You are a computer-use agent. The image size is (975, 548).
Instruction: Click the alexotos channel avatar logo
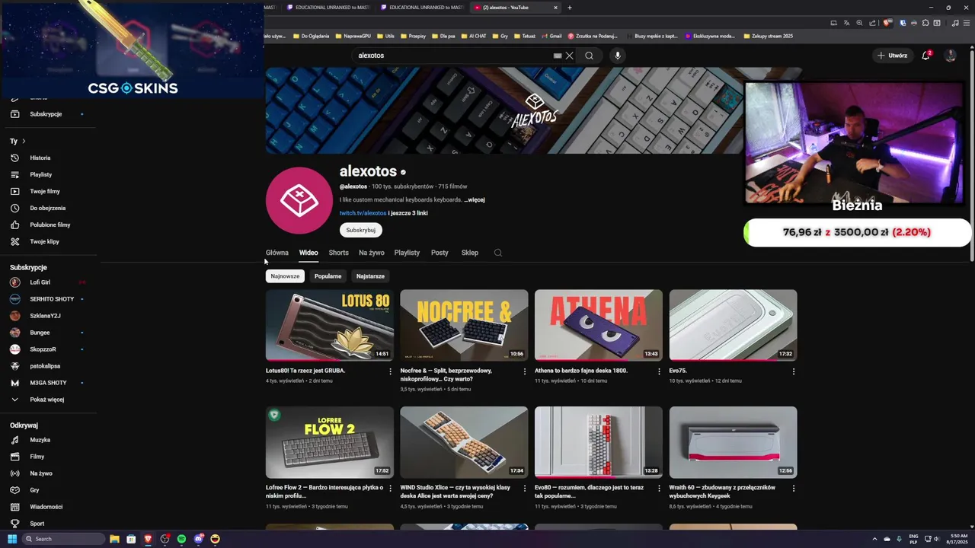[x=299, y=201]
